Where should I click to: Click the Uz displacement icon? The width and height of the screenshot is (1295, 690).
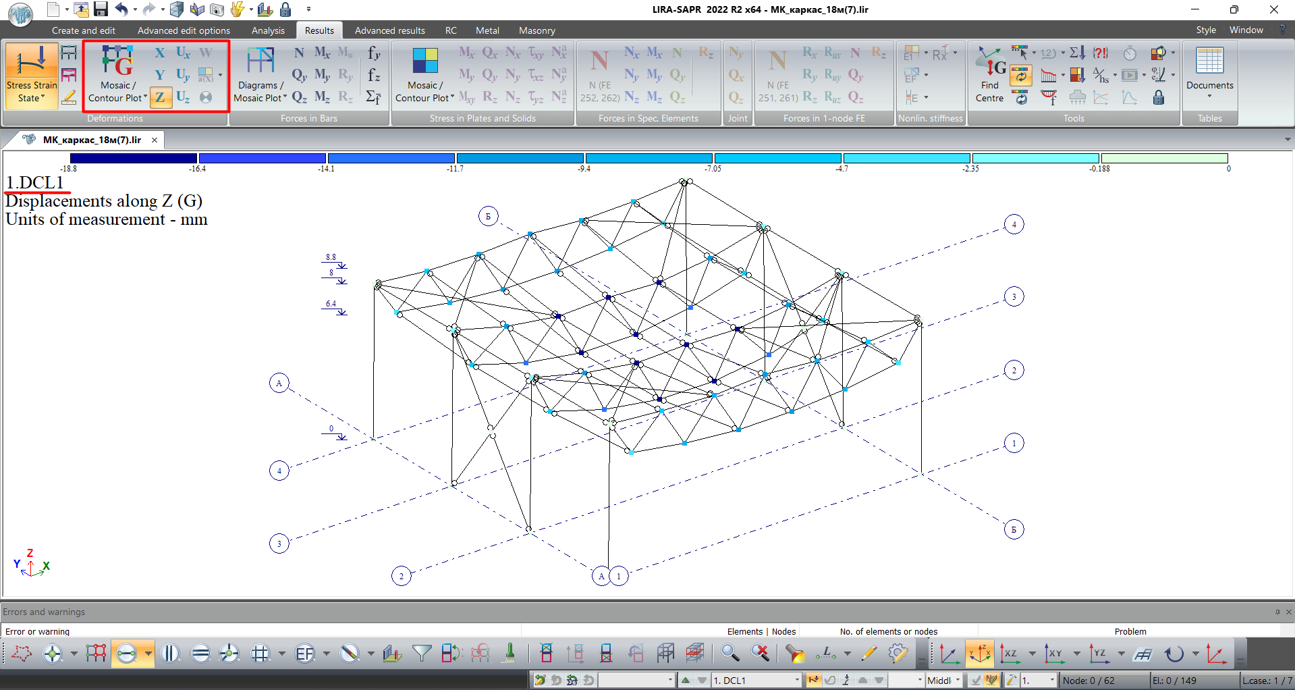point(183,97)
